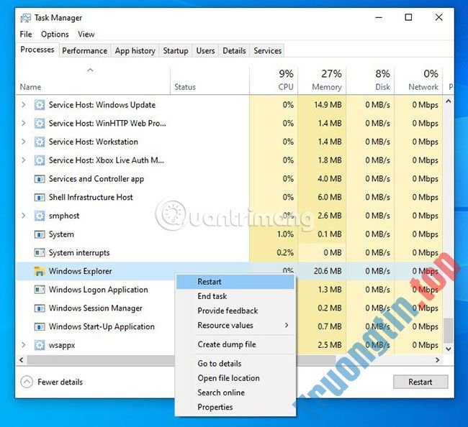Image resolution: width=468 pixels, height=427 pixels.
Task: Click the Windows Explorer folder icon
Action: point(40,271)
